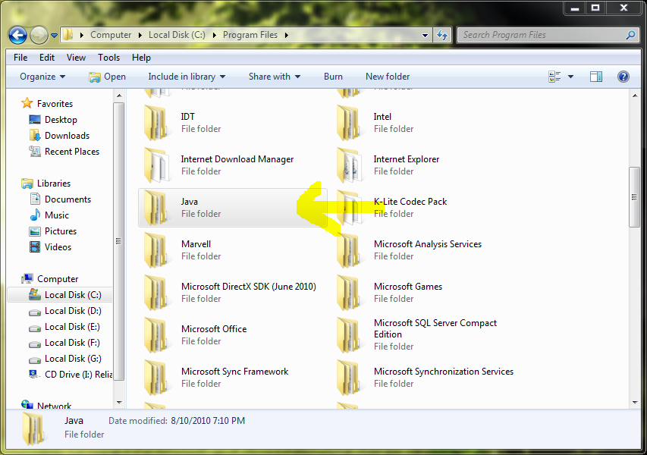
Task: Select the Internet Explorer folder icon
Action: [x=349, y=165]
